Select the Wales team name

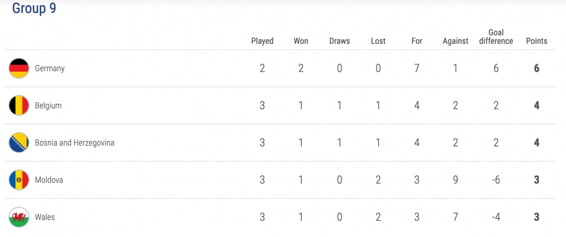point(45,217)
